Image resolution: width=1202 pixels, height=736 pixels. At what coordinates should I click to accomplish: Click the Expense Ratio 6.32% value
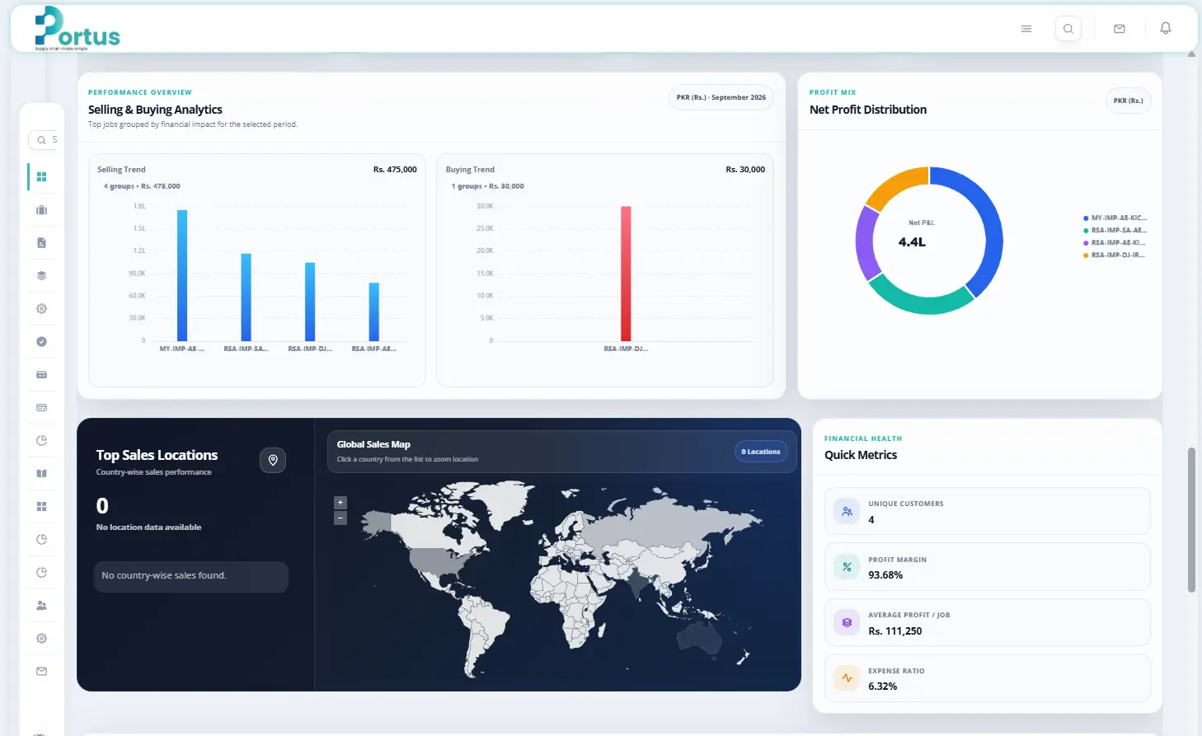point(883,687)
